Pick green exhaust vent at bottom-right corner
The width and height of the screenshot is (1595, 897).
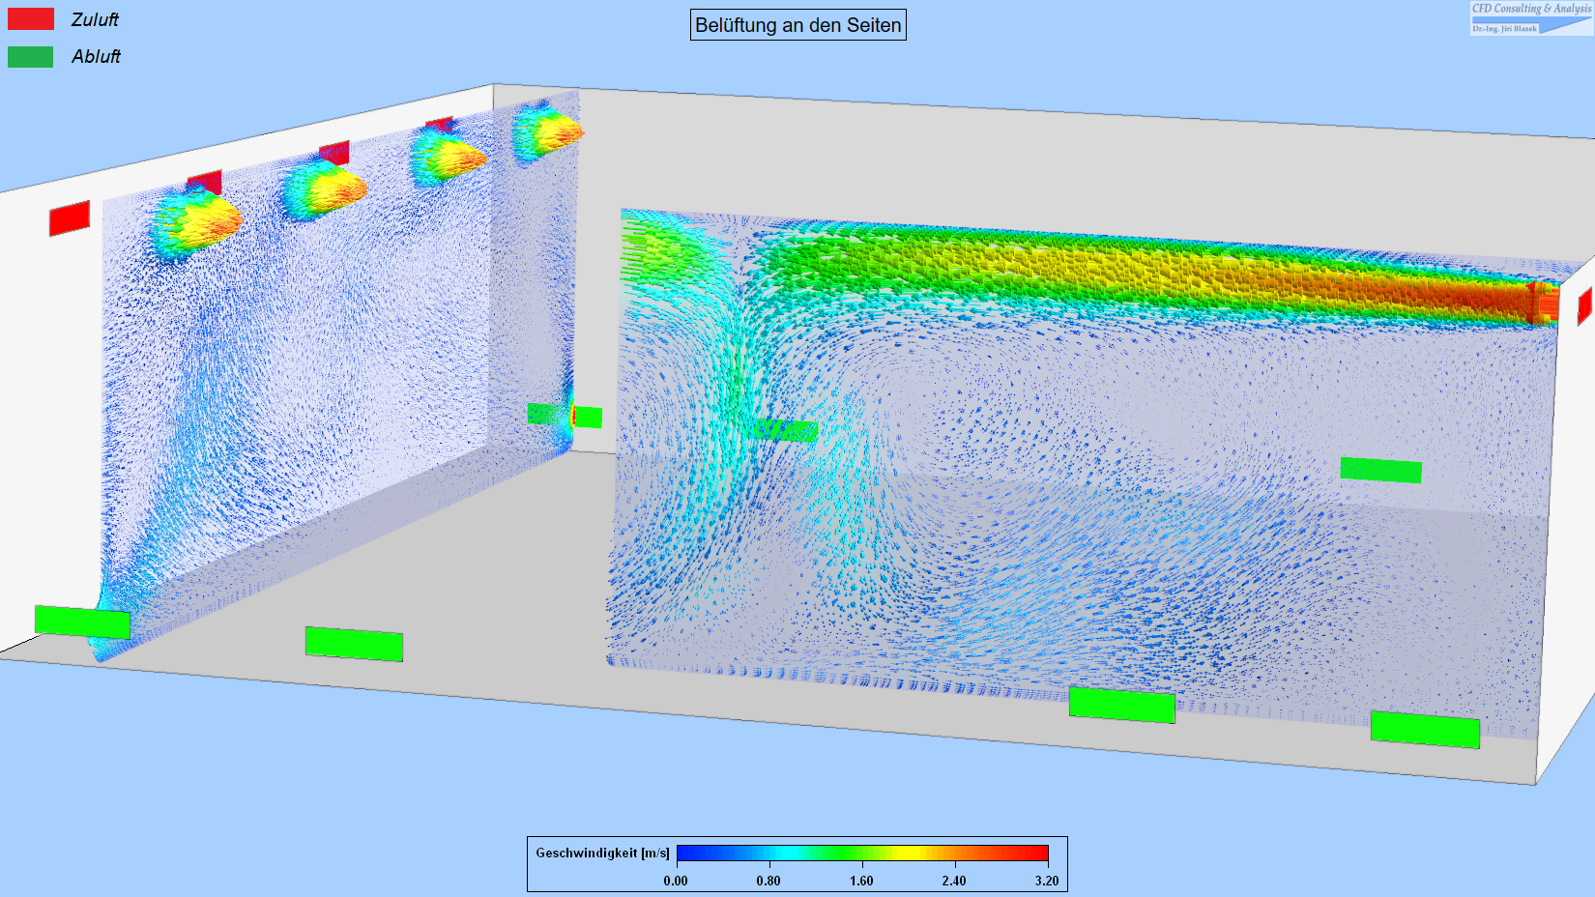pos(1425,729)
